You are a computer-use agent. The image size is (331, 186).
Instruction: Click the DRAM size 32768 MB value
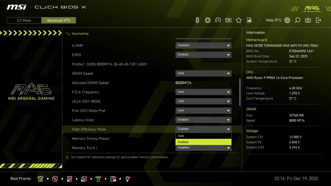click(x=296, y=115)
